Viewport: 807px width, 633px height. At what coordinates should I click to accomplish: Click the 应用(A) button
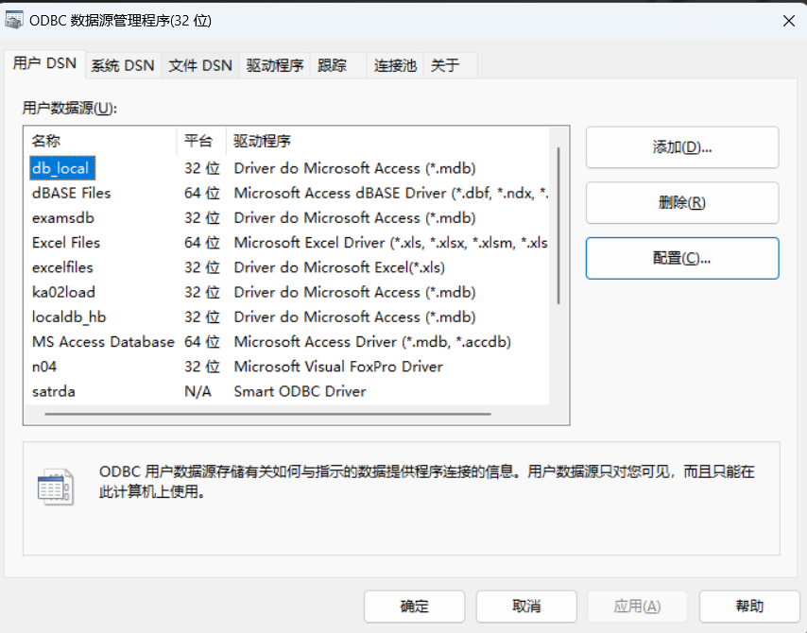click(x=637, y=607)
